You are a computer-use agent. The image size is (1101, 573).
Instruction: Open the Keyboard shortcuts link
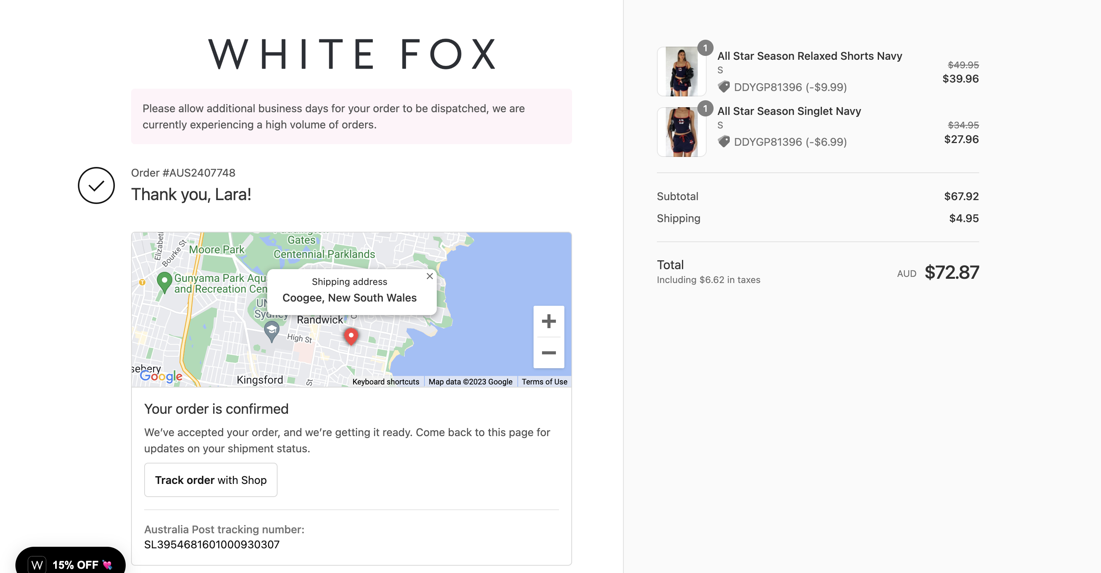click(385, 381)
